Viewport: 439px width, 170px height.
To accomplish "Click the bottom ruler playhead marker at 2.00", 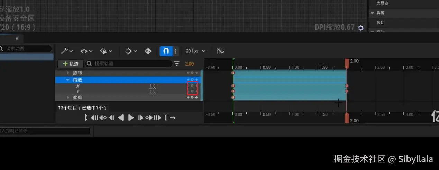I will click(347, 118).
